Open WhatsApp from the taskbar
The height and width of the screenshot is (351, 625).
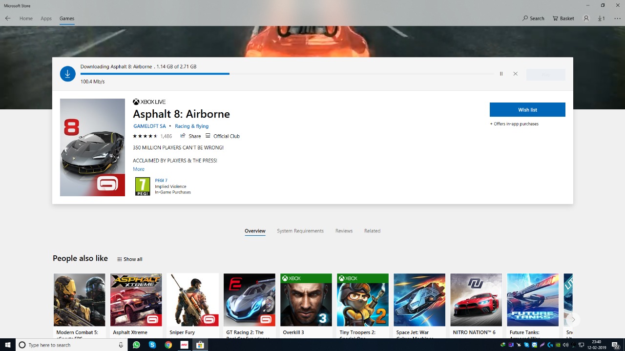(136, 345)
